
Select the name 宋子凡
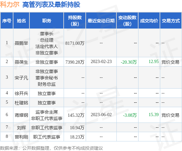click(21, 78)
